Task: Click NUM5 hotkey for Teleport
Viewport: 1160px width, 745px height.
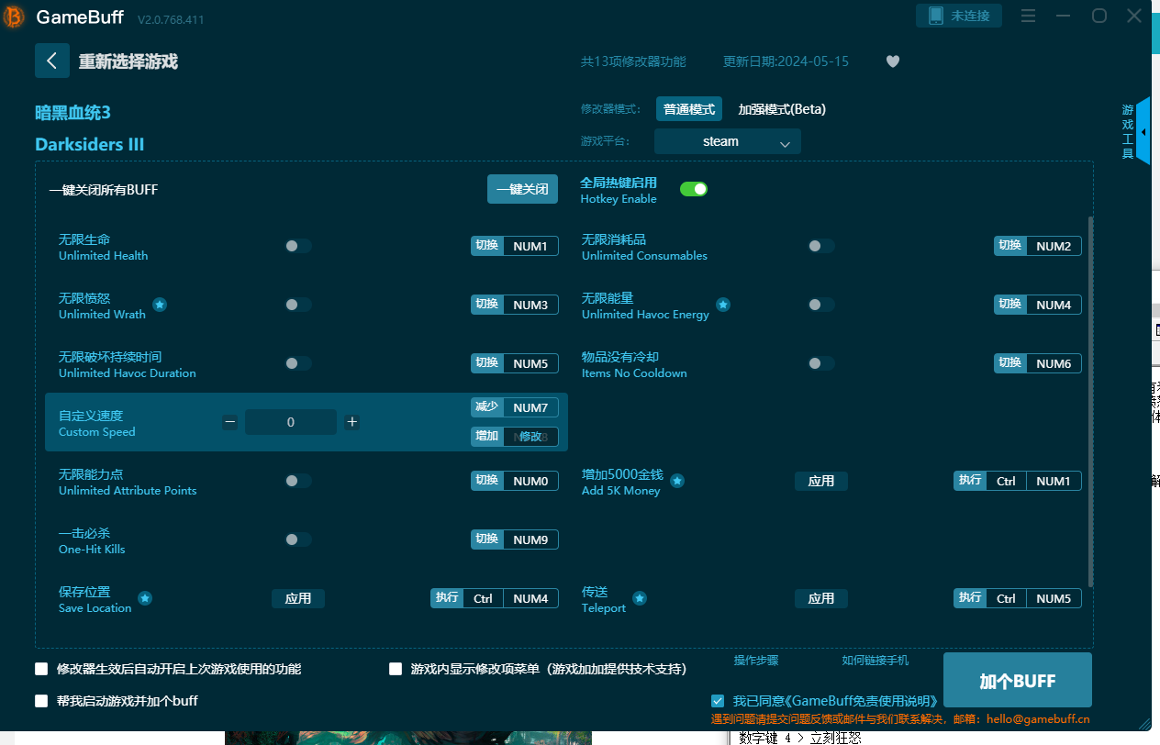Action: [x=1054, y=598]
